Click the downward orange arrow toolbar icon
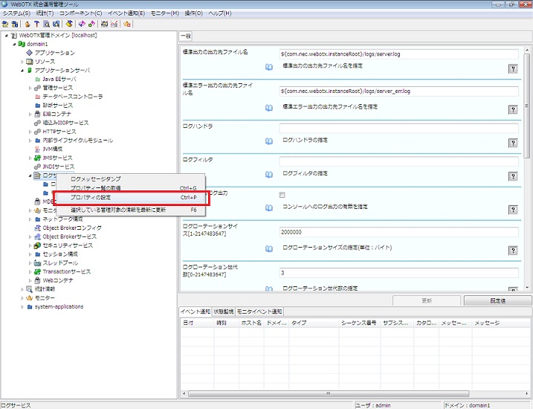Screen dimensions: 533x409 [28, 24]
